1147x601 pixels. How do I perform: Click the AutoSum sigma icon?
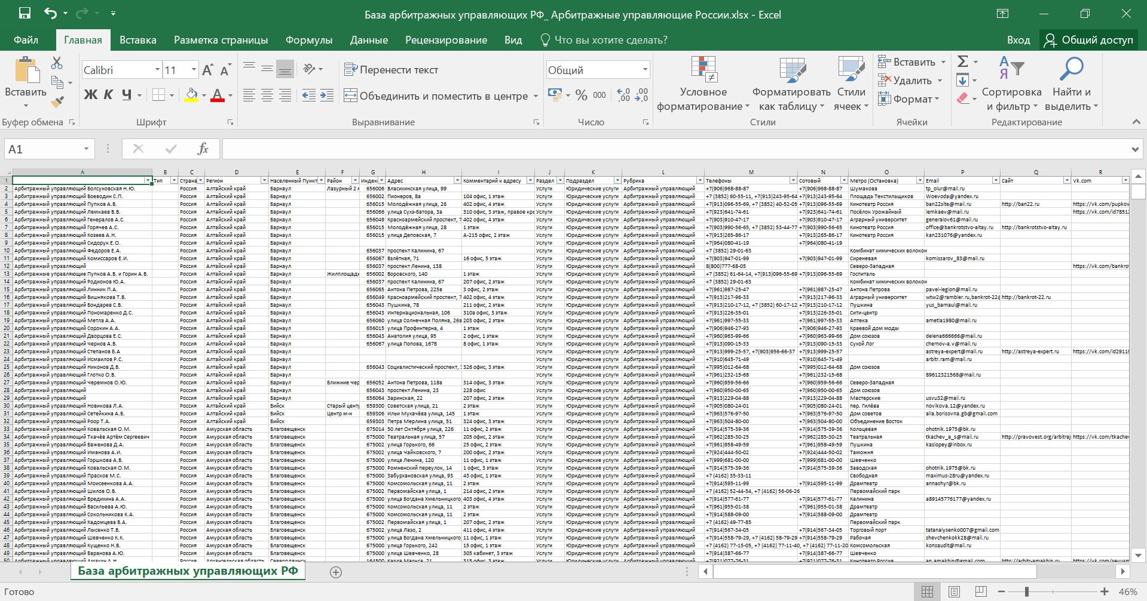(x=962, y=61)
